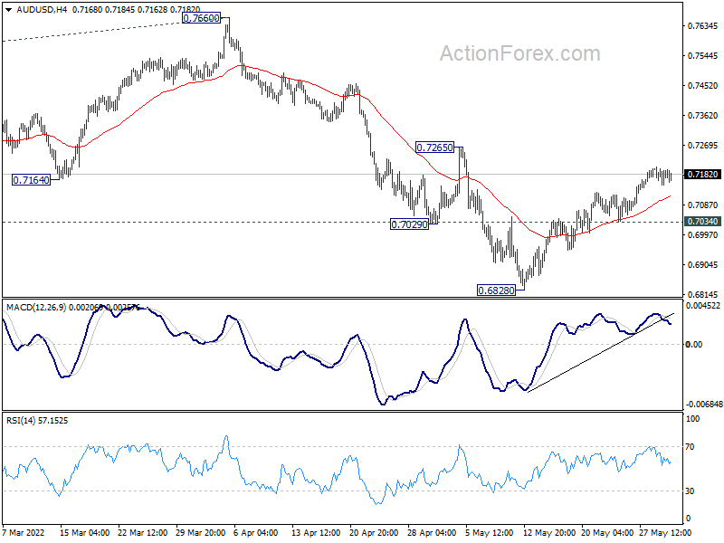Click the 0.75445 price axis value
This screenshot has height=543, width=724.
point(703,56)
